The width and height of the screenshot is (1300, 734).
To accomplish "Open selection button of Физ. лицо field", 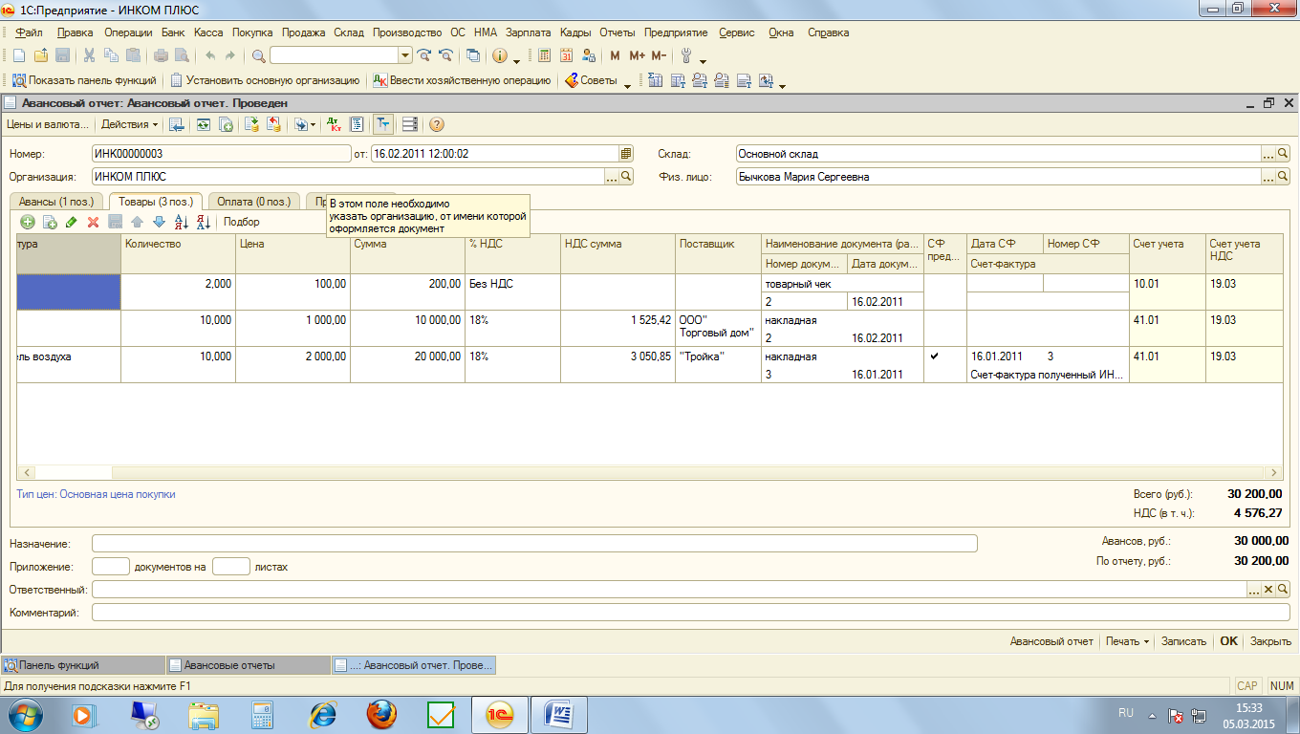I will tap(1268, 177).
